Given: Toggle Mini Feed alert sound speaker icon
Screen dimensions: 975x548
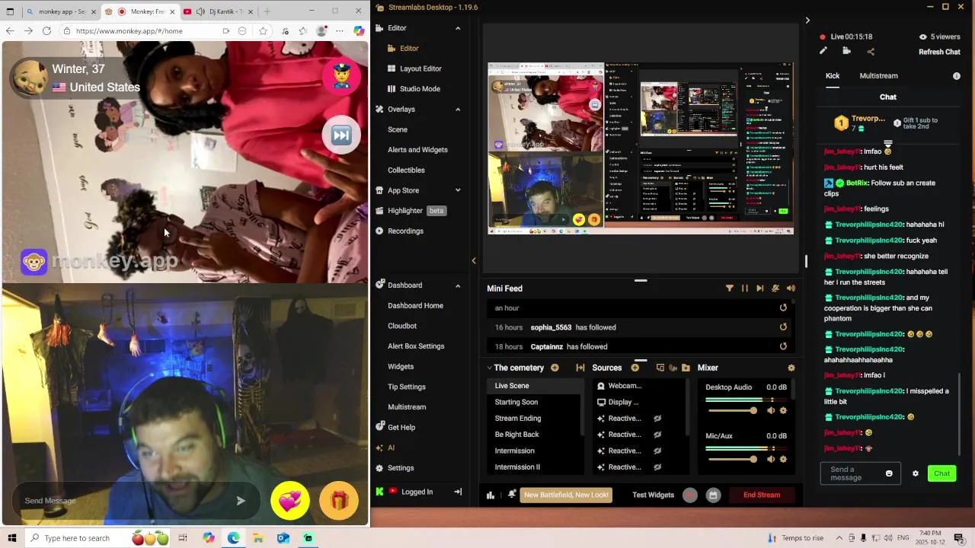Looking at the screenshot, I should [x=791, y=288].
